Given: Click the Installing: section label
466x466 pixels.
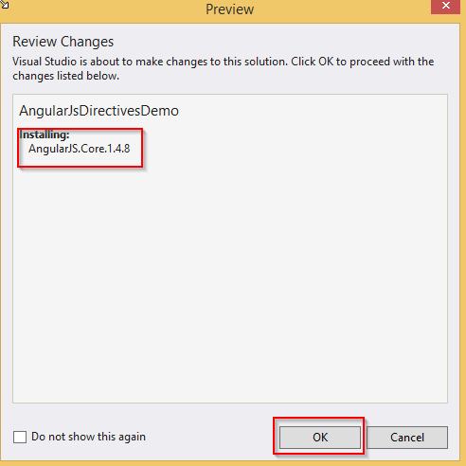Looking at the screenshot, I should click(x=45, y=134).
